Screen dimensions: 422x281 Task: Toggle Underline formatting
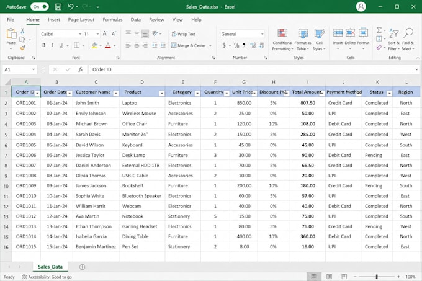(61, 45)
